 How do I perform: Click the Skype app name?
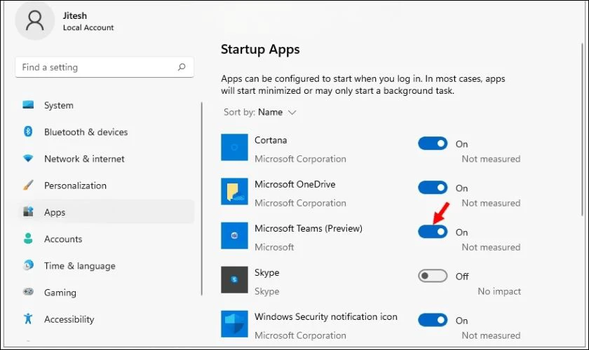coord(266,273)
